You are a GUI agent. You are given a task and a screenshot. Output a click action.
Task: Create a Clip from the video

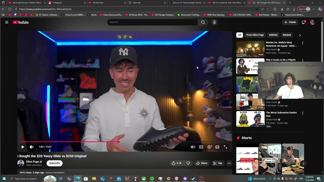click(218, 163)
